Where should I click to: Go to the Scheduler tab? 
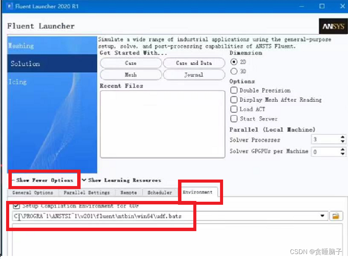coord(160,193)
